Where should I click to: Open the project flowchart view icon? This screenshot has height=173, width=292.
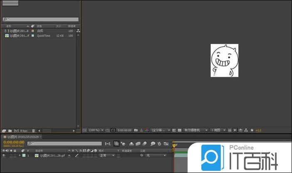click(x=78, y=31)
